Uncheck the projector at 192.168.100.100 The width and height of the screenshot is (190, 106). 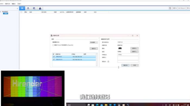pos(54,57)
